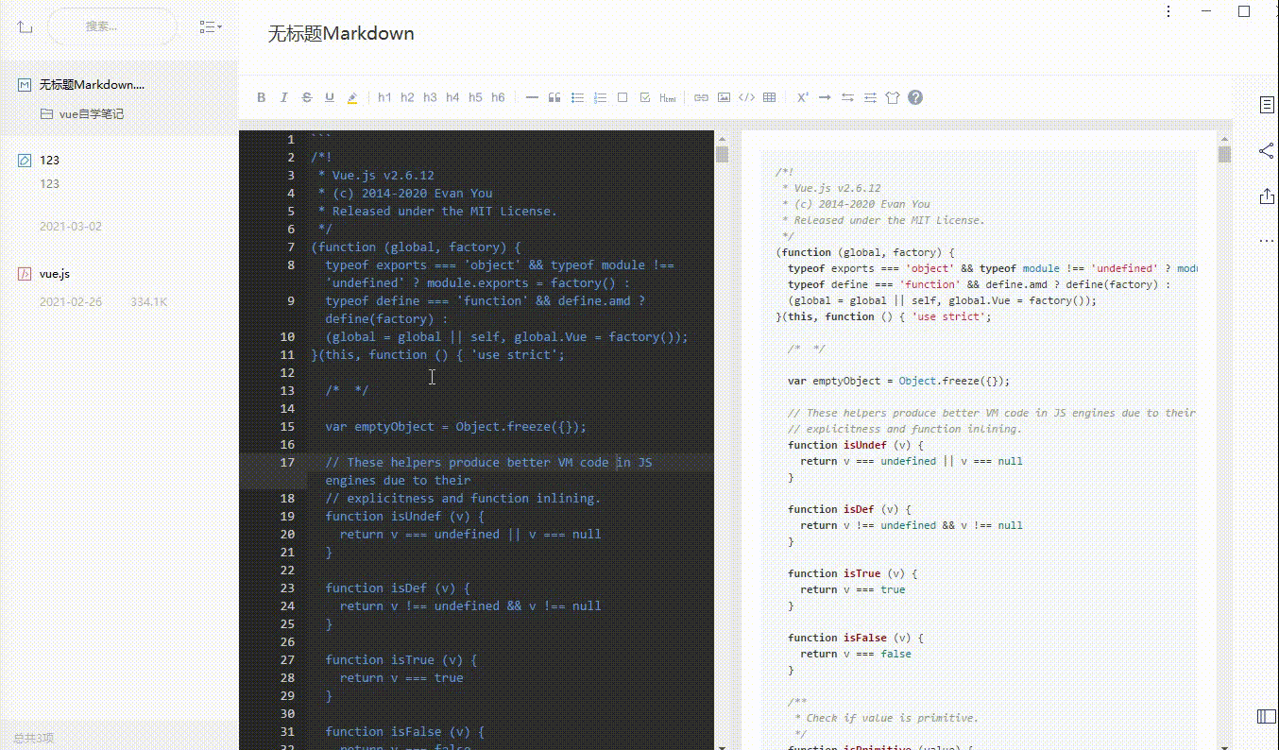Insert a hyperlink
The height and width of the screenshot is (750, 1279).
[701, 97]
